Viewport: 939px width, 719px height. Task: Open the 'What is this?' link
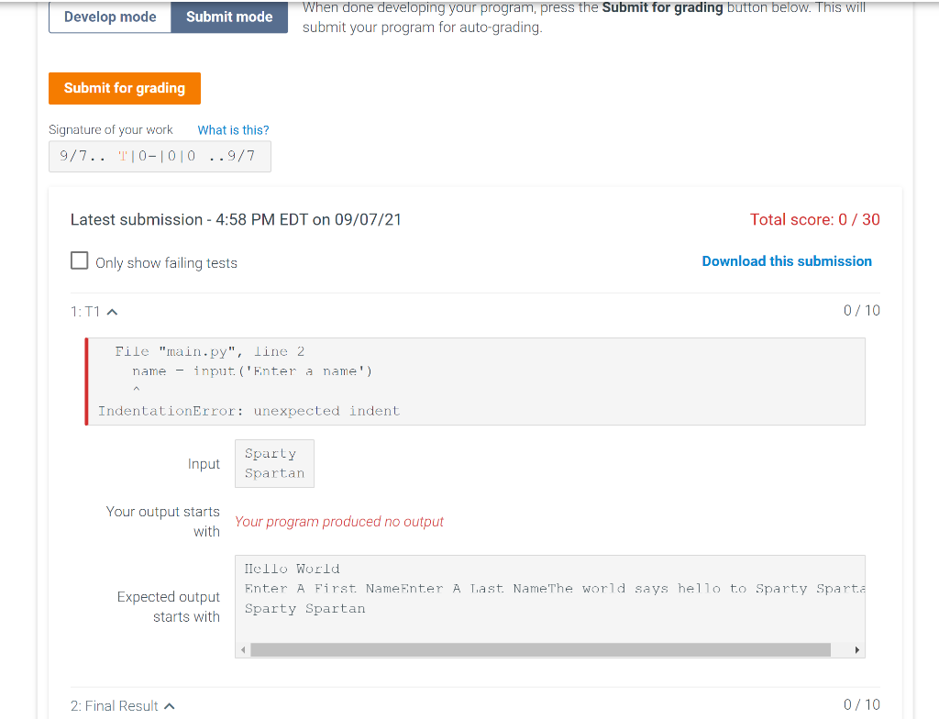pyautogui.click(x=234, y=130)
